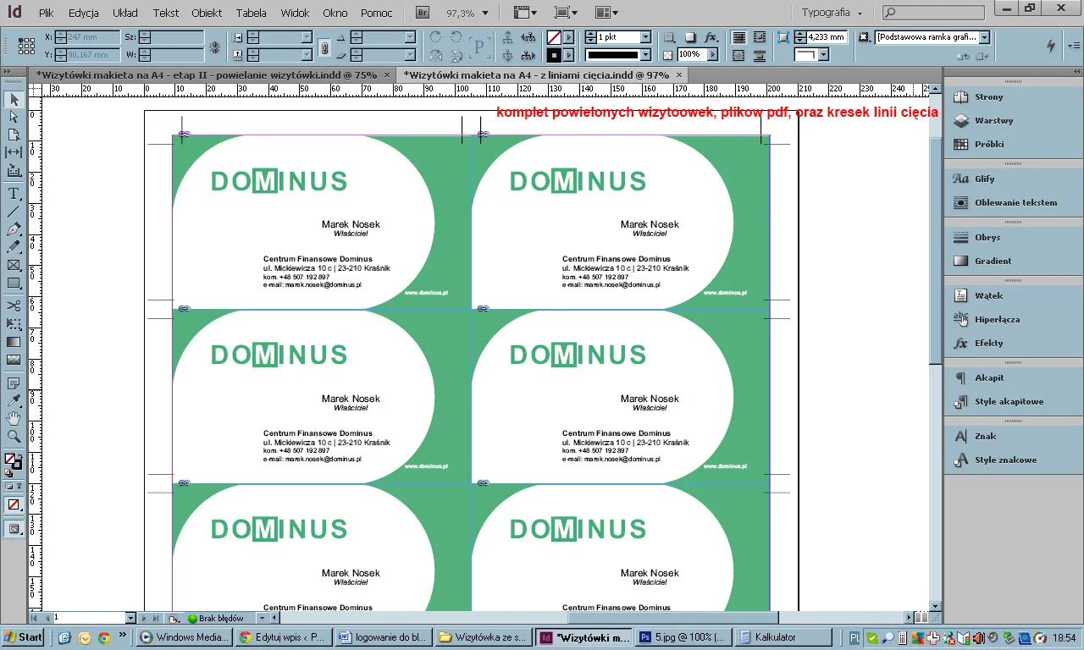Select the Type tool in the toolbox
The width and height of the screenshot is (1084, 650).
(14, 194)
